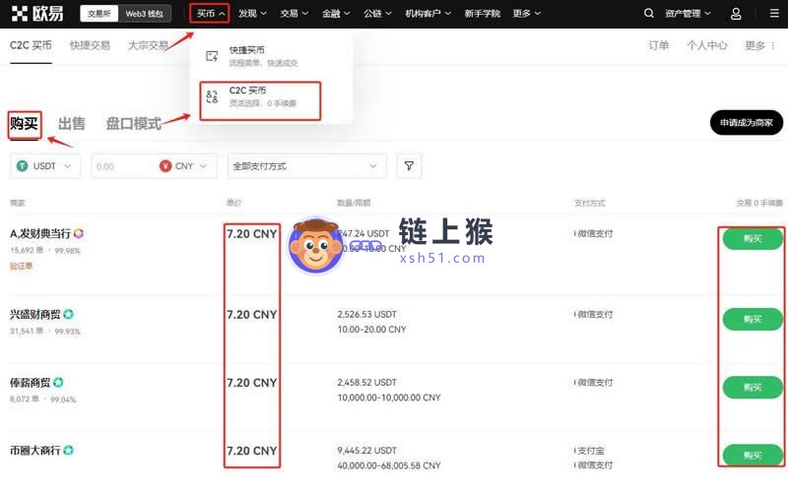Image resolution: width=788 pixels, height=491 pixels.
Task: Switch to the 大宗交易 tab
Action: coord(148,45)
